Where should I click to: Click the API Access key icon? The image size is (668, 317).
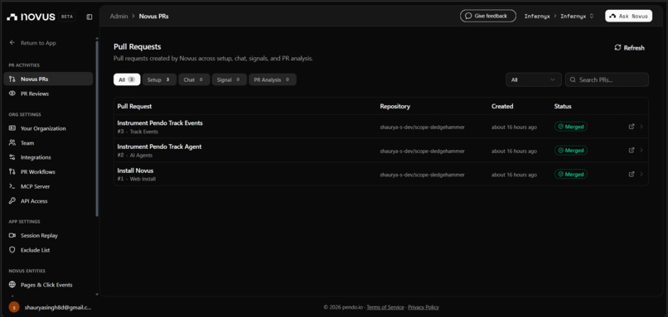click(12, 201)
